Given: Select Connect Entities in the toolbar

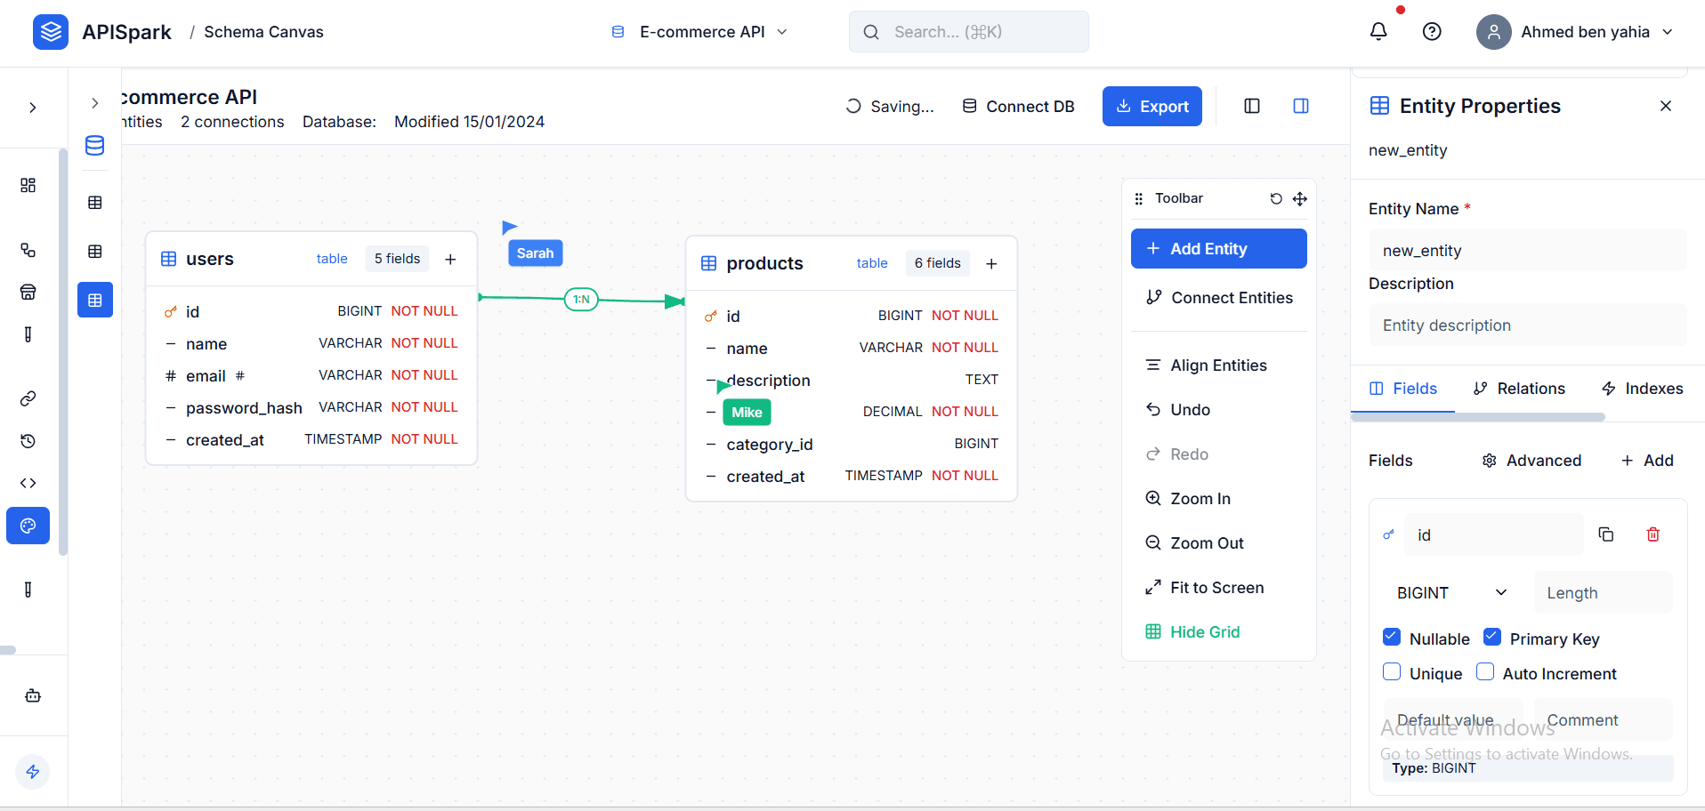Looking at the screenshot, I should (x=1219, y=298).
